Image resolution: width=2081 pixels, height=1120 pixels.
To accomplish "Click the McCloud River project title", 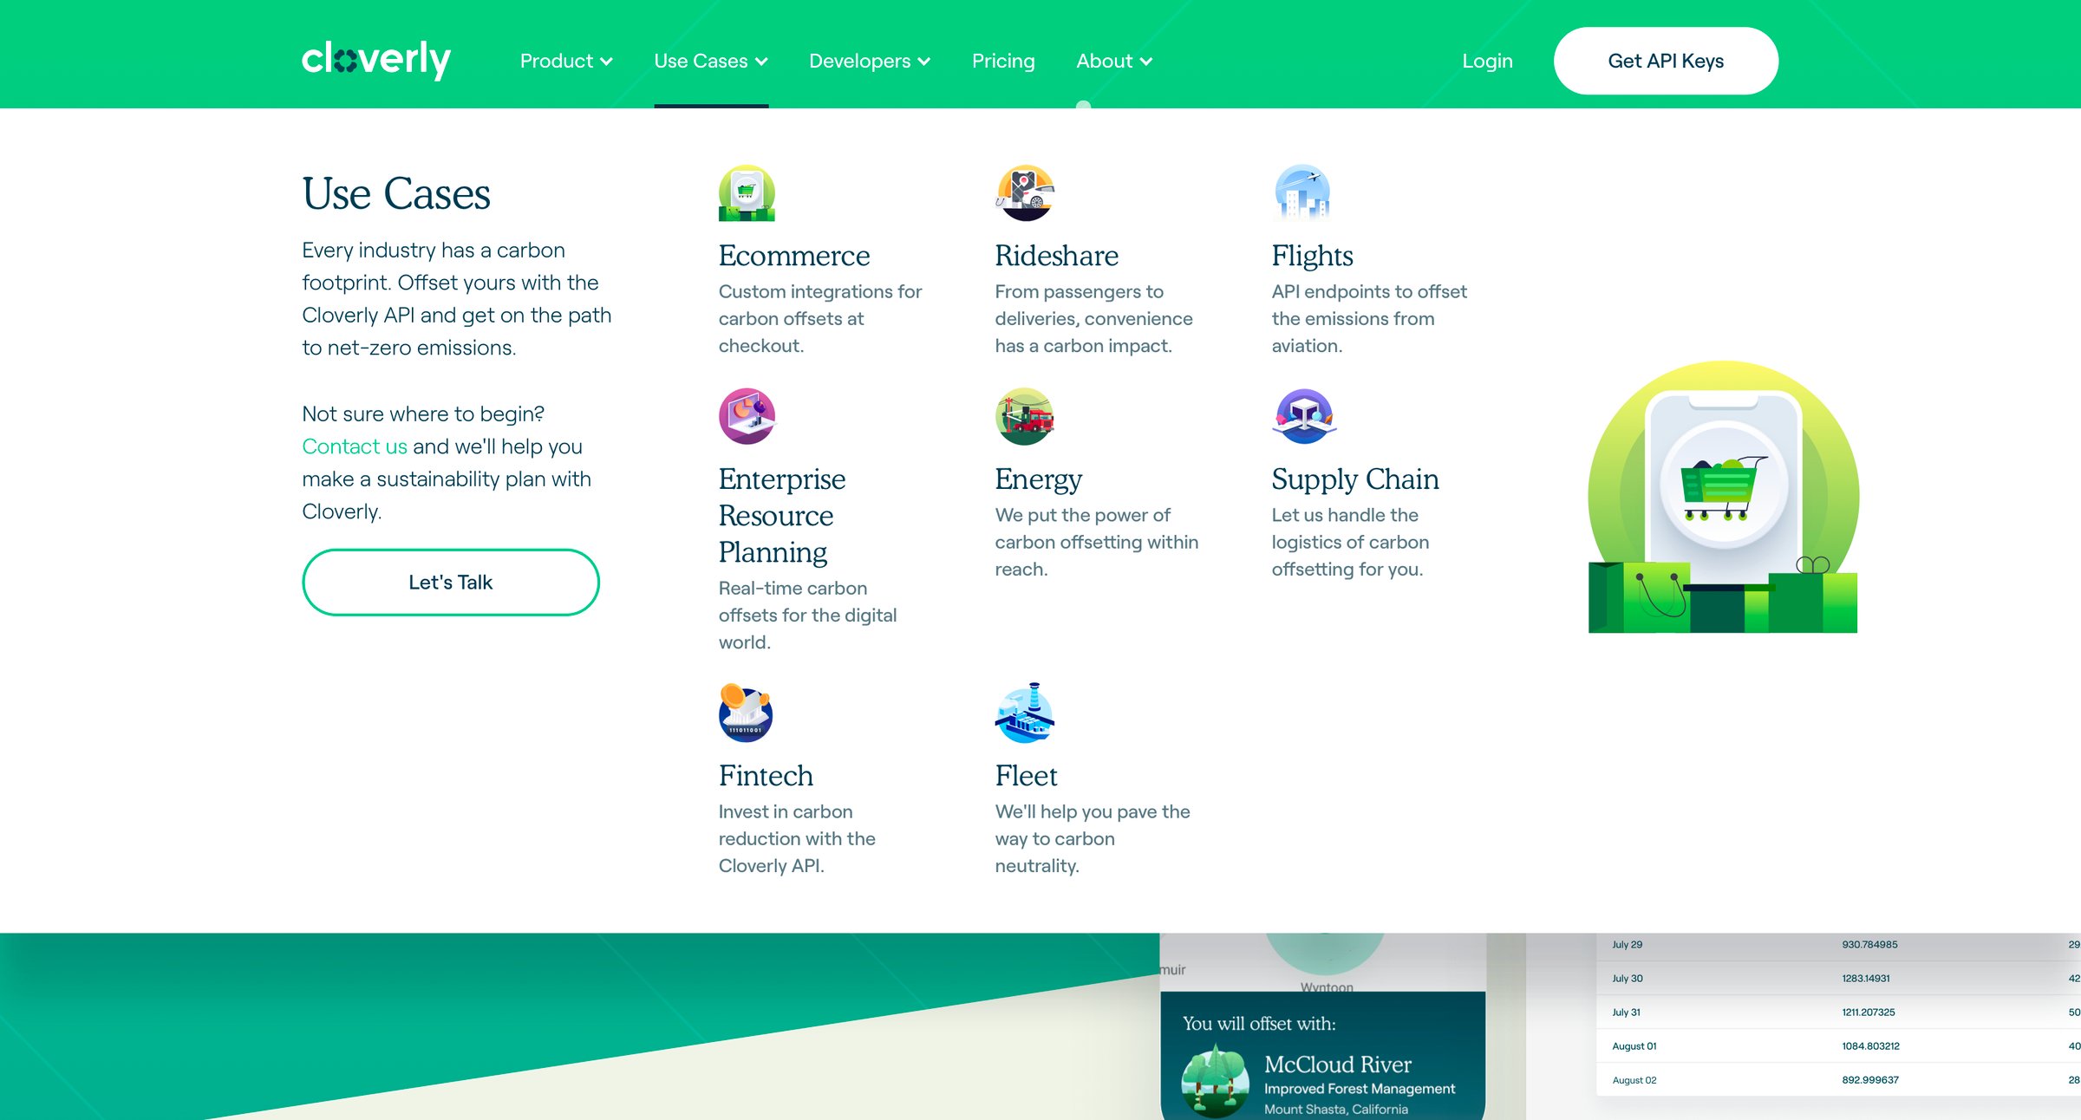I will pyautogui.click(x=1338, y=1065).
